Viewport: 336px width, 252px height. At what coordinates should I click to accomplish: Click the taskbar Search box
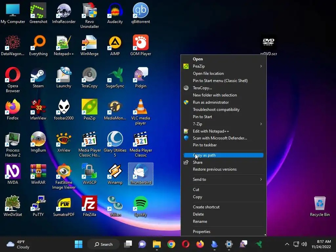coord(103,244)
